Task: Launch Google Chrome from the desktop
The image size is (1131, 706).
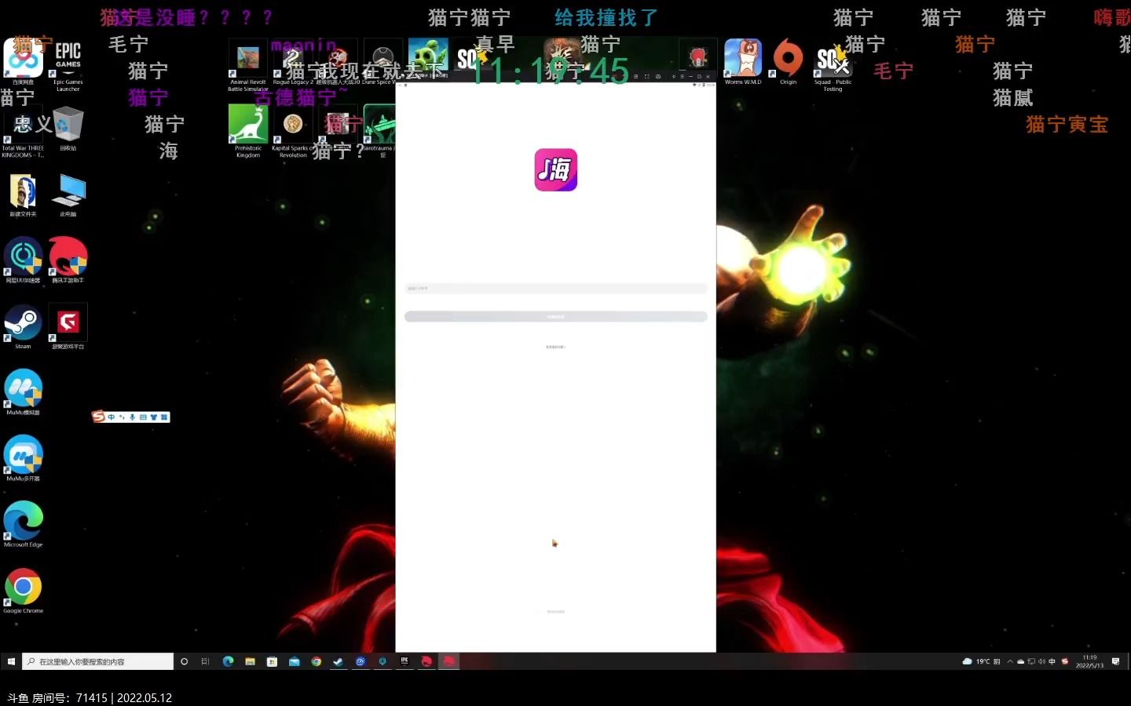Action: [23, 590]
